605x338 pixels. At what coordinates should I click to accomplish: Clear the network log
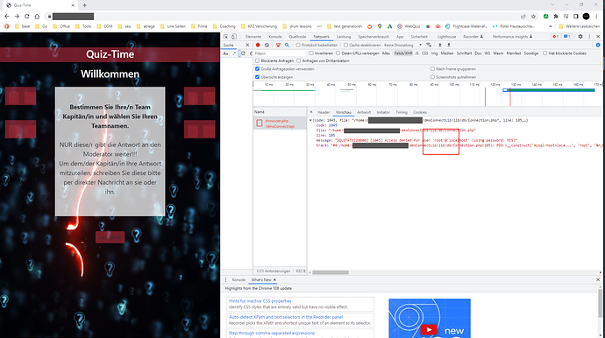pyautogui.click(x=267, y=45)
